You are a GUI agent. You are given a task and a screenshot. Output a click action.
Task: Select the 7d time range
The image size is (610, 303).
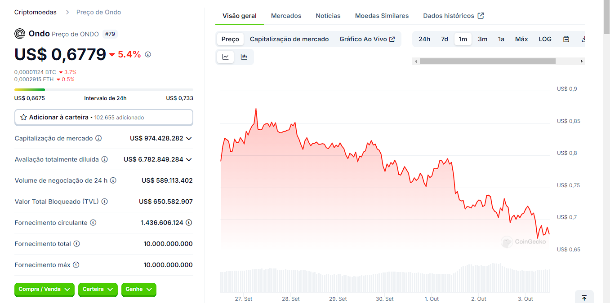click(444, 39)
